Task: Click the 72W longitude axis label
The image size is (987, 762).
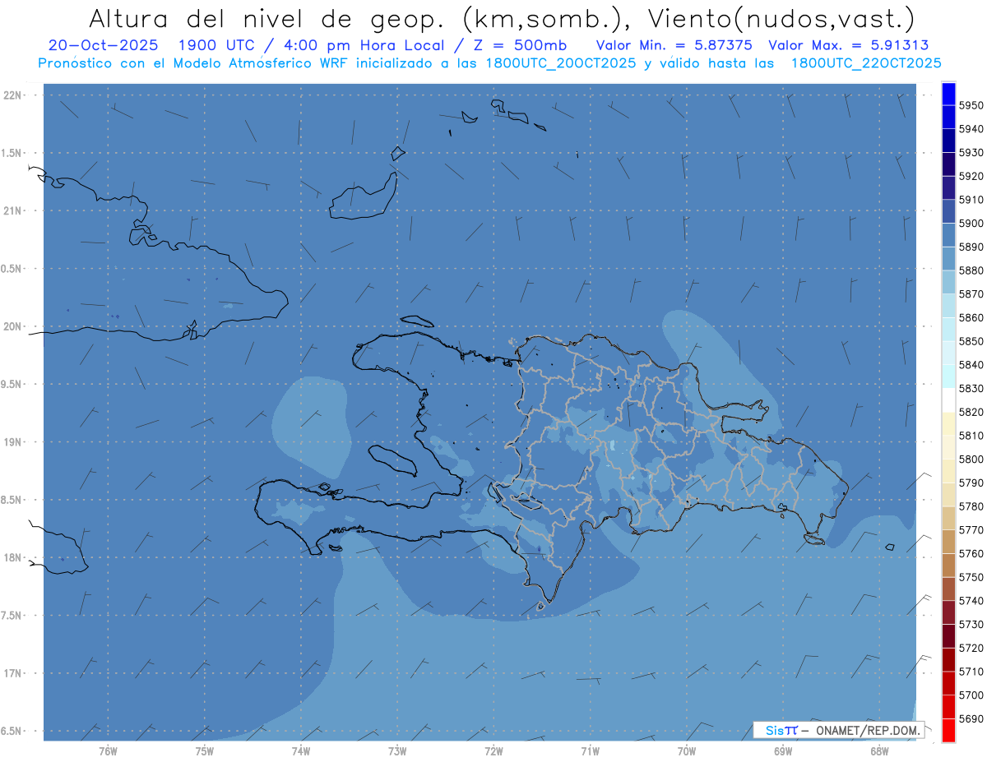Action: point(493,750)
